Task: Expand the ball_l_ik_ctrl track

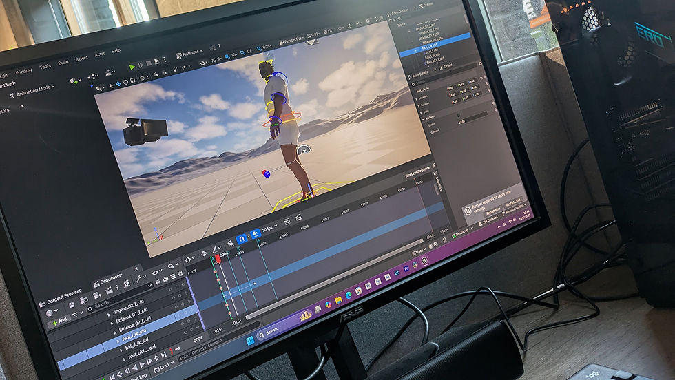Action: (121, 350)
